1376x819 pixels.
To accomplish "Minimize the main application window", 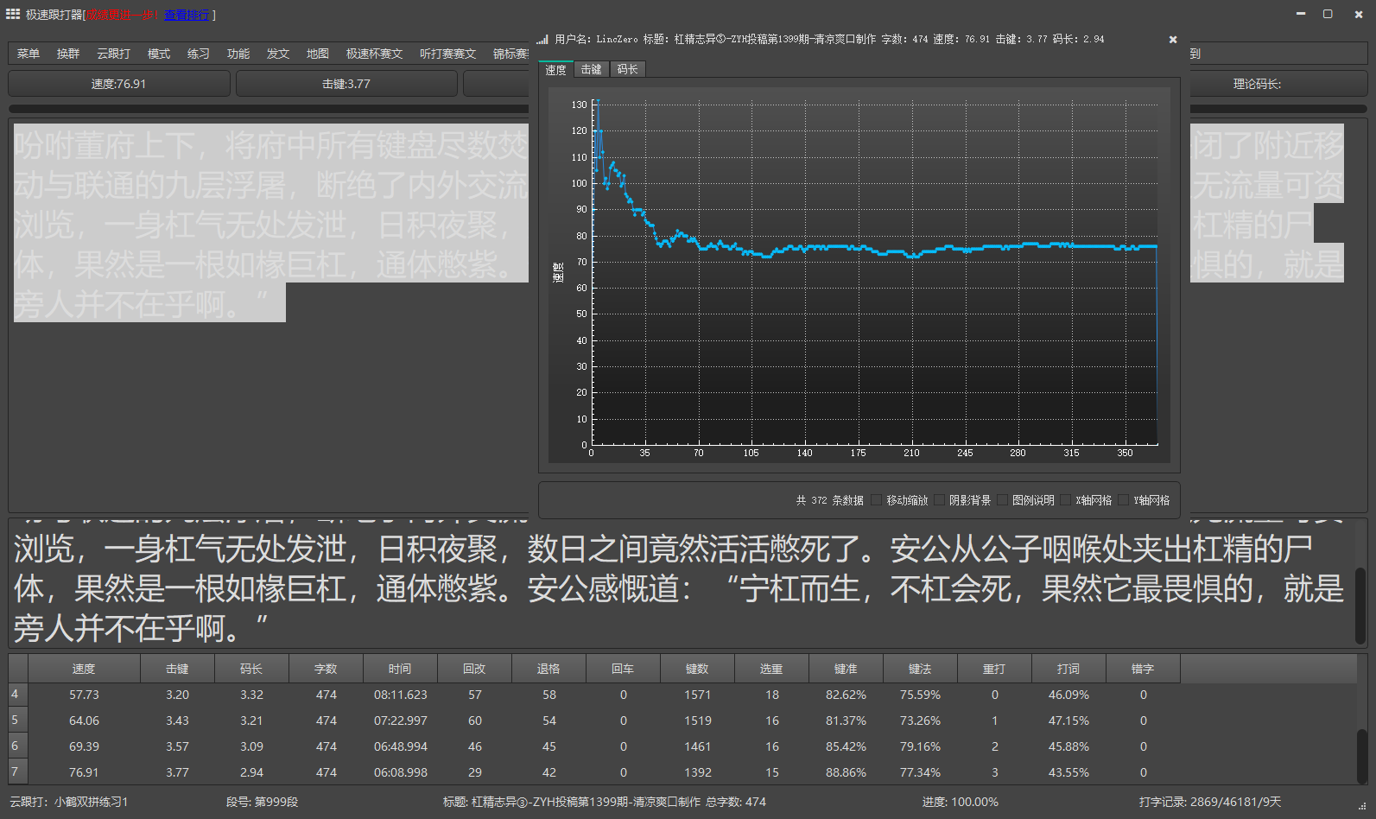I will click(1301, 14).
